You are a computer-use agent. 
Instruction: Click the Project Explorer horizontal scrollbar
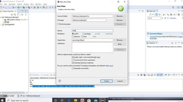tap(13, 93)
